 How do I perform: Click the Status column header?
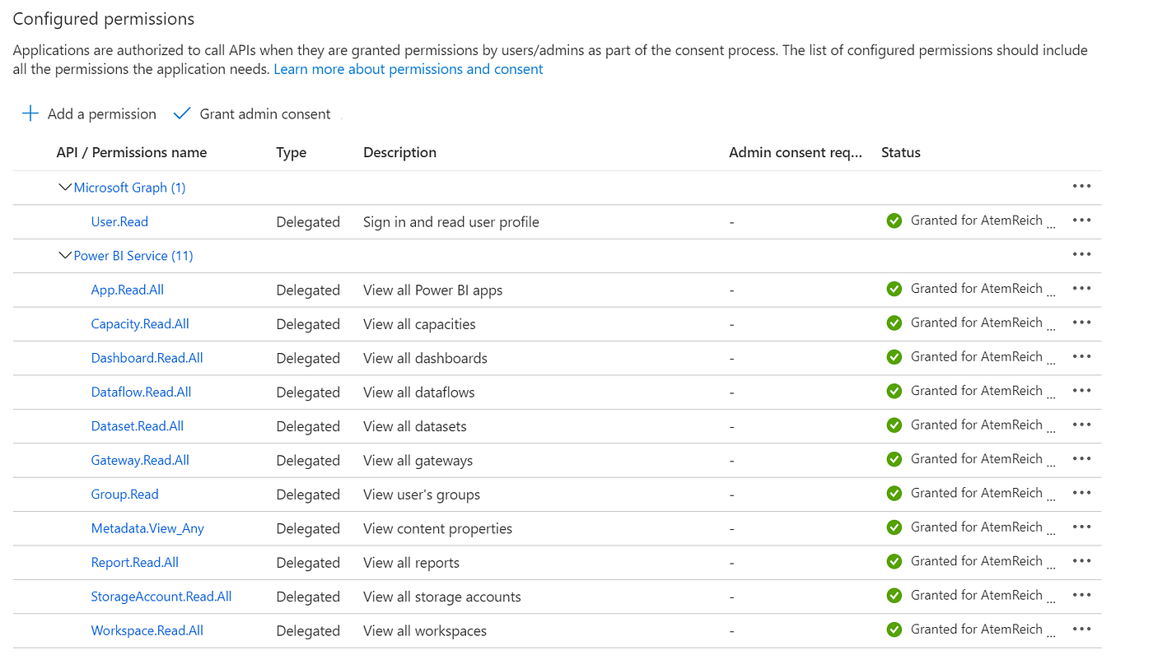900,152
